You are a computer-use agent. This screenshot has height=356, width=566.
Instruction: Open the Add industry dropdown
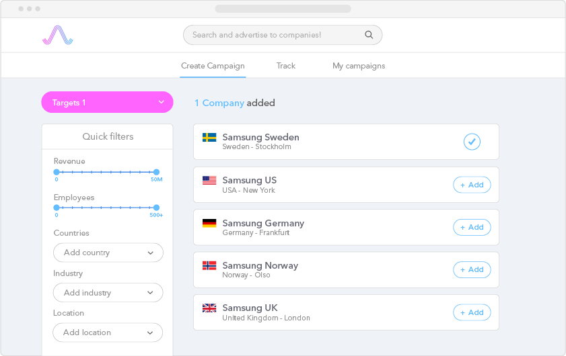108,293
